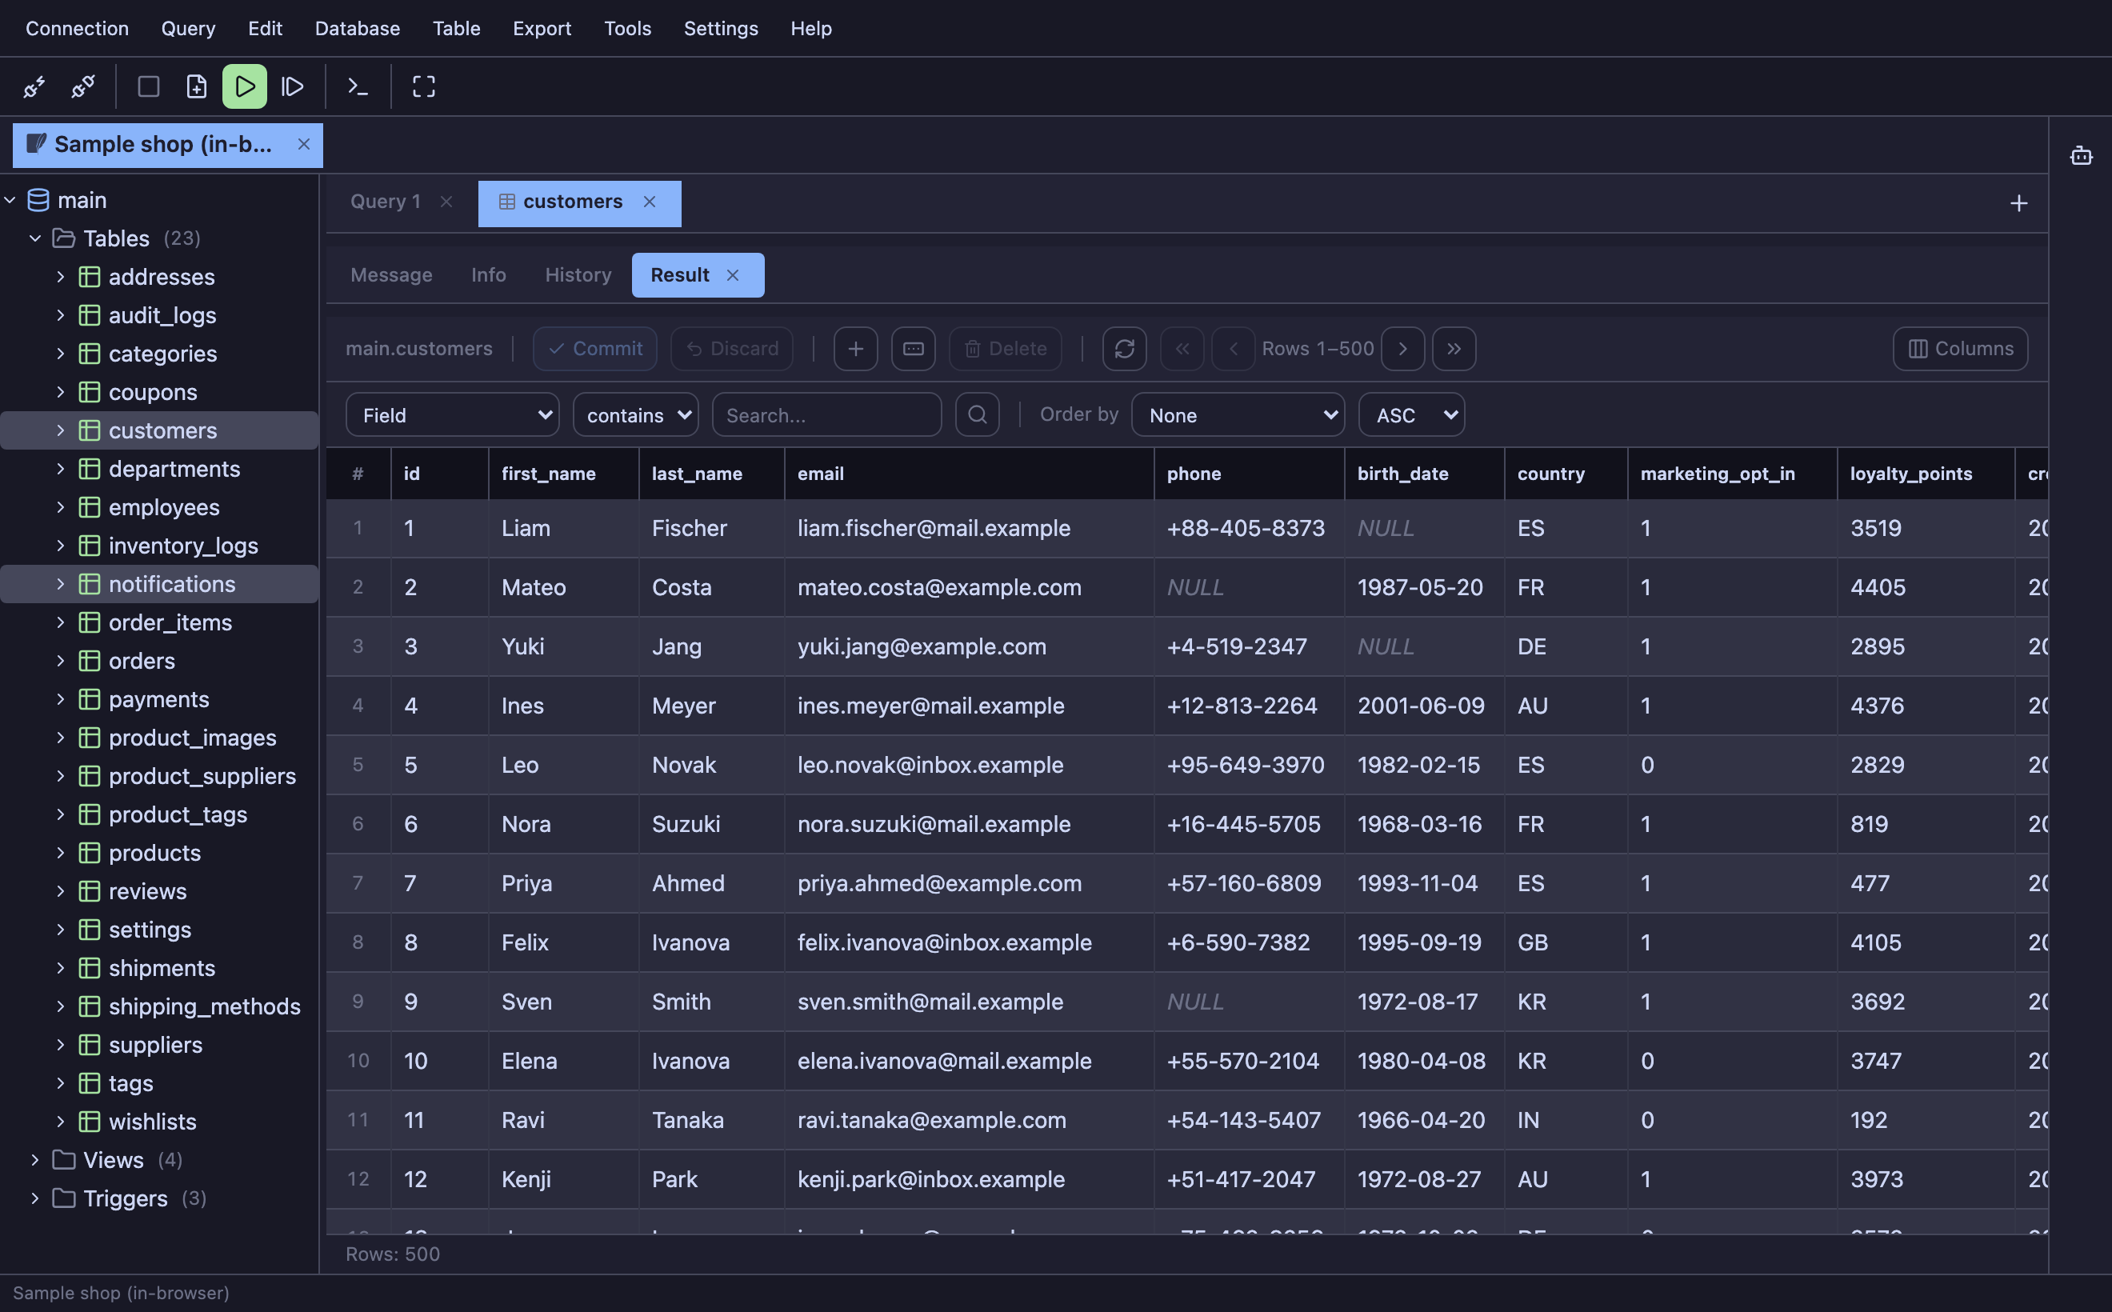Switch to the Message tab
This screenshot has width=2112, height=1312.
pos(391,275)
